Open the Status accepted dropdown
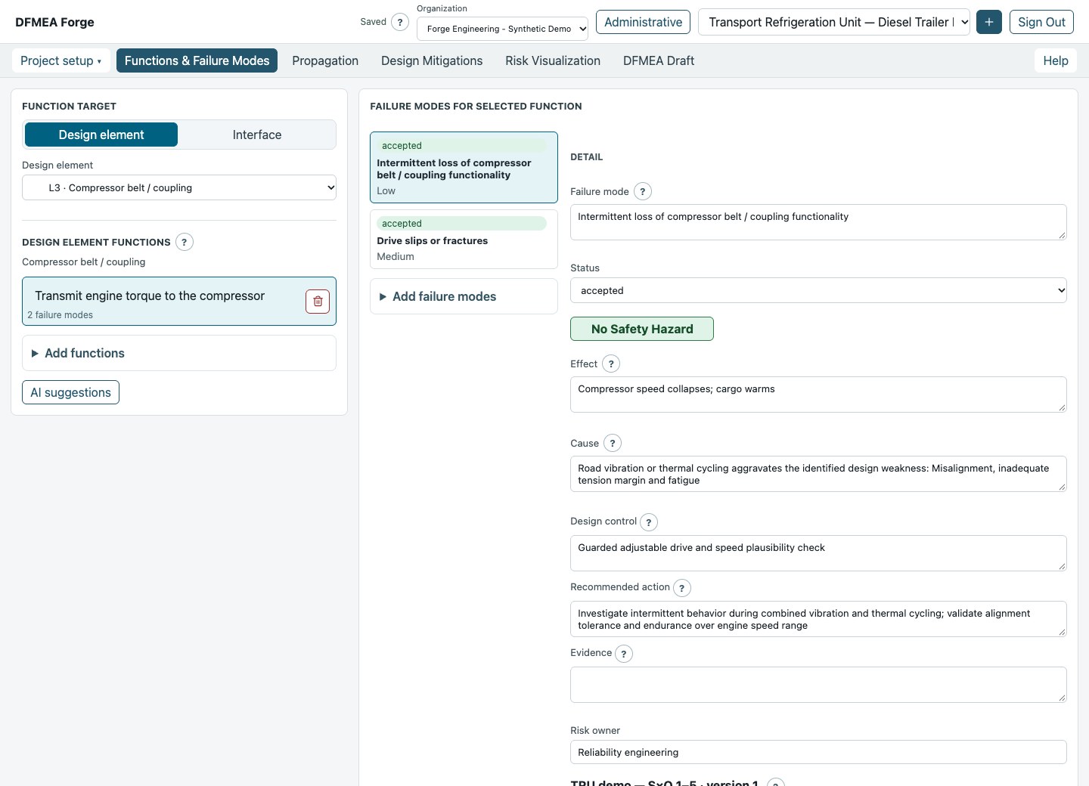Viewport: 1089px width, 786px height. [x=818, y=290]
